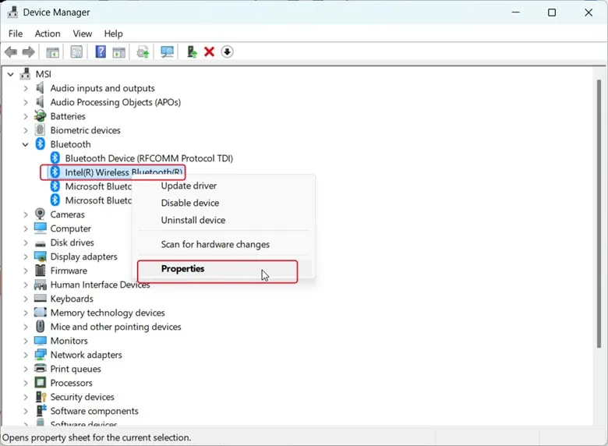Click the Biometric devices fingerprint icon
Image resolution: width=608 pixels, height=446 pixels.
[x=40, y=130]
